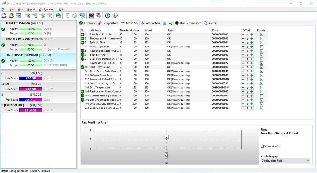Click green status icon of HGST disk
This screenshot has height=173, width=317.
[3, 61]
